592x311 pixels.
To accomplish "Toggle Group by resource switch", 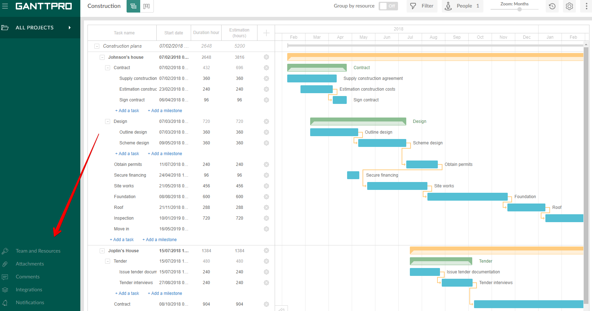I will (388, 6).
